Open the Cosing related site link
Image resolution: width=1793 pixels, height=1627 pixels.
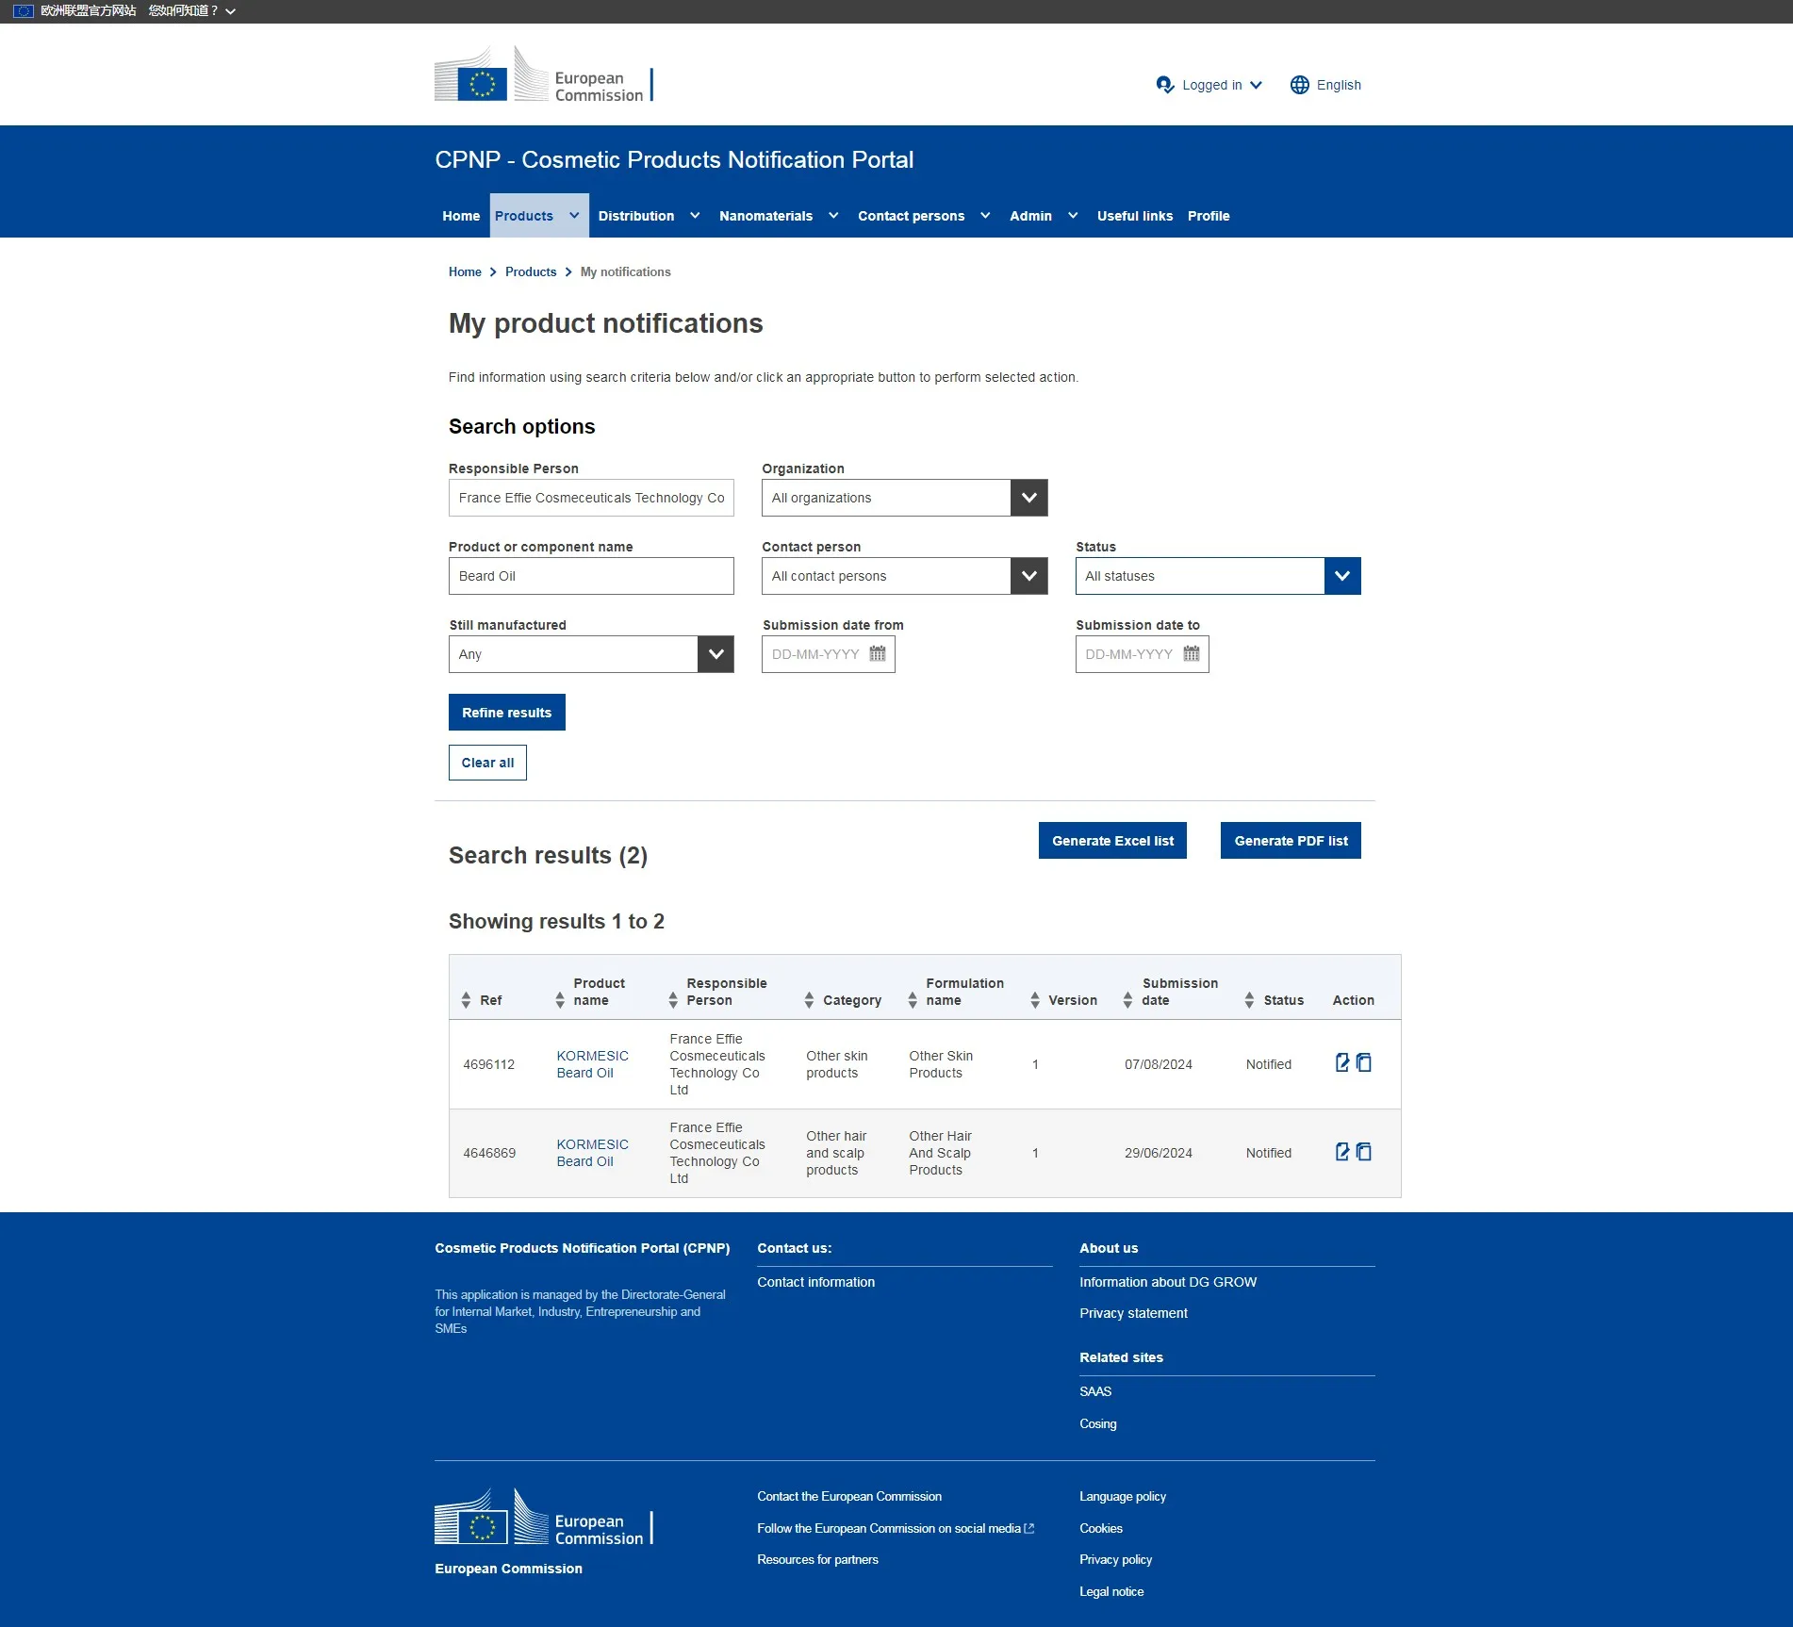(1098, 1423)
